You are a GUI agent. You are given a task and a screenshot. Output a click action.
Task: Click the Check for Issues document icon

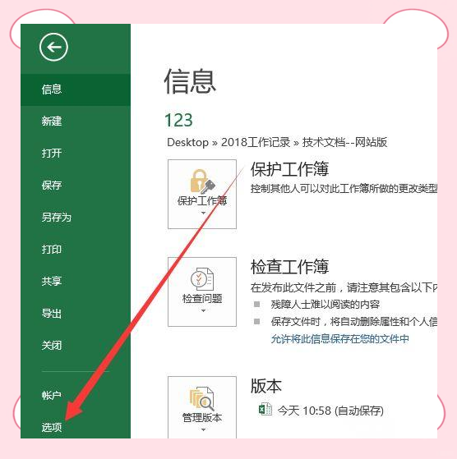point(202,279)
